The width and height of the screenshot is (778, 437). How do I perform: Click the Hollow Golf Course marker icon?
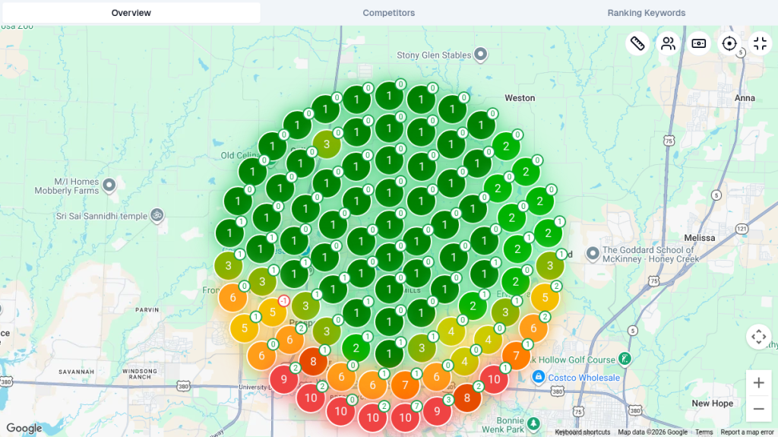(x=625, y=359)
